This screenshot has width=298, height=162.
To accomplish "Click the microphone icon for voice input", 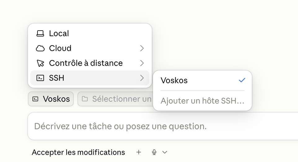I will [x=154, y=152].
